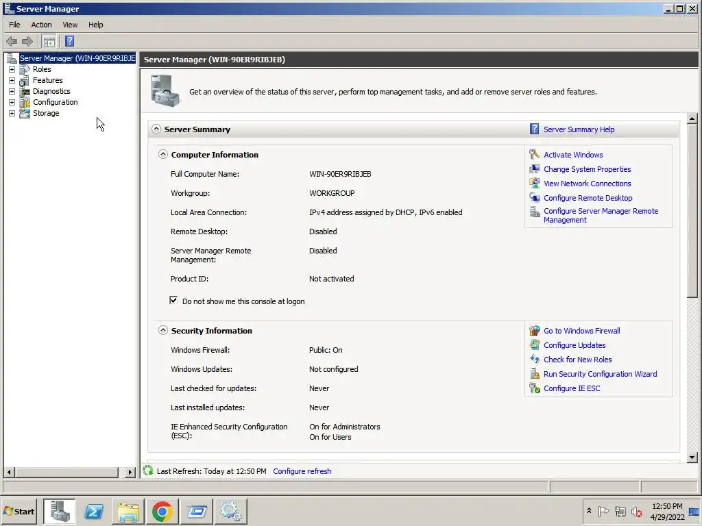The image size is (702, 526).
Task: Open the Action menu
Action: (x=41, y=25)
